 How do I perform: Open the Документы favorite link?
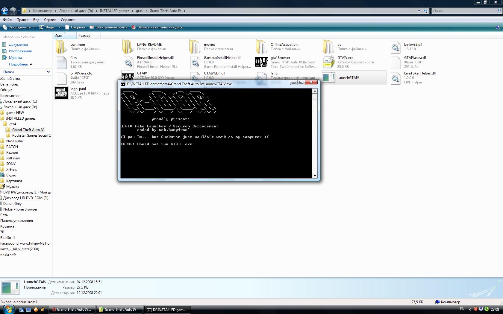point(18,45)
